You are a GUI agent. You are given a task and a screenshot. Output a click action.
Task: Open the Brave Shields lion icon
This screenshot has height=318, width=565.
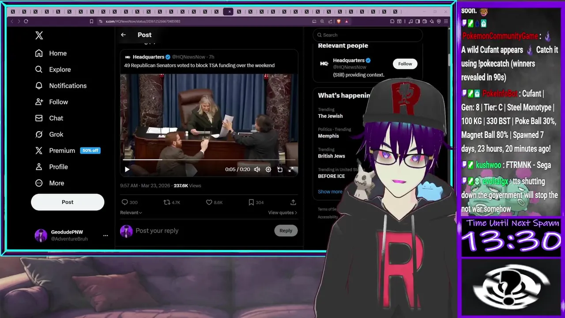tap(339, 21)
